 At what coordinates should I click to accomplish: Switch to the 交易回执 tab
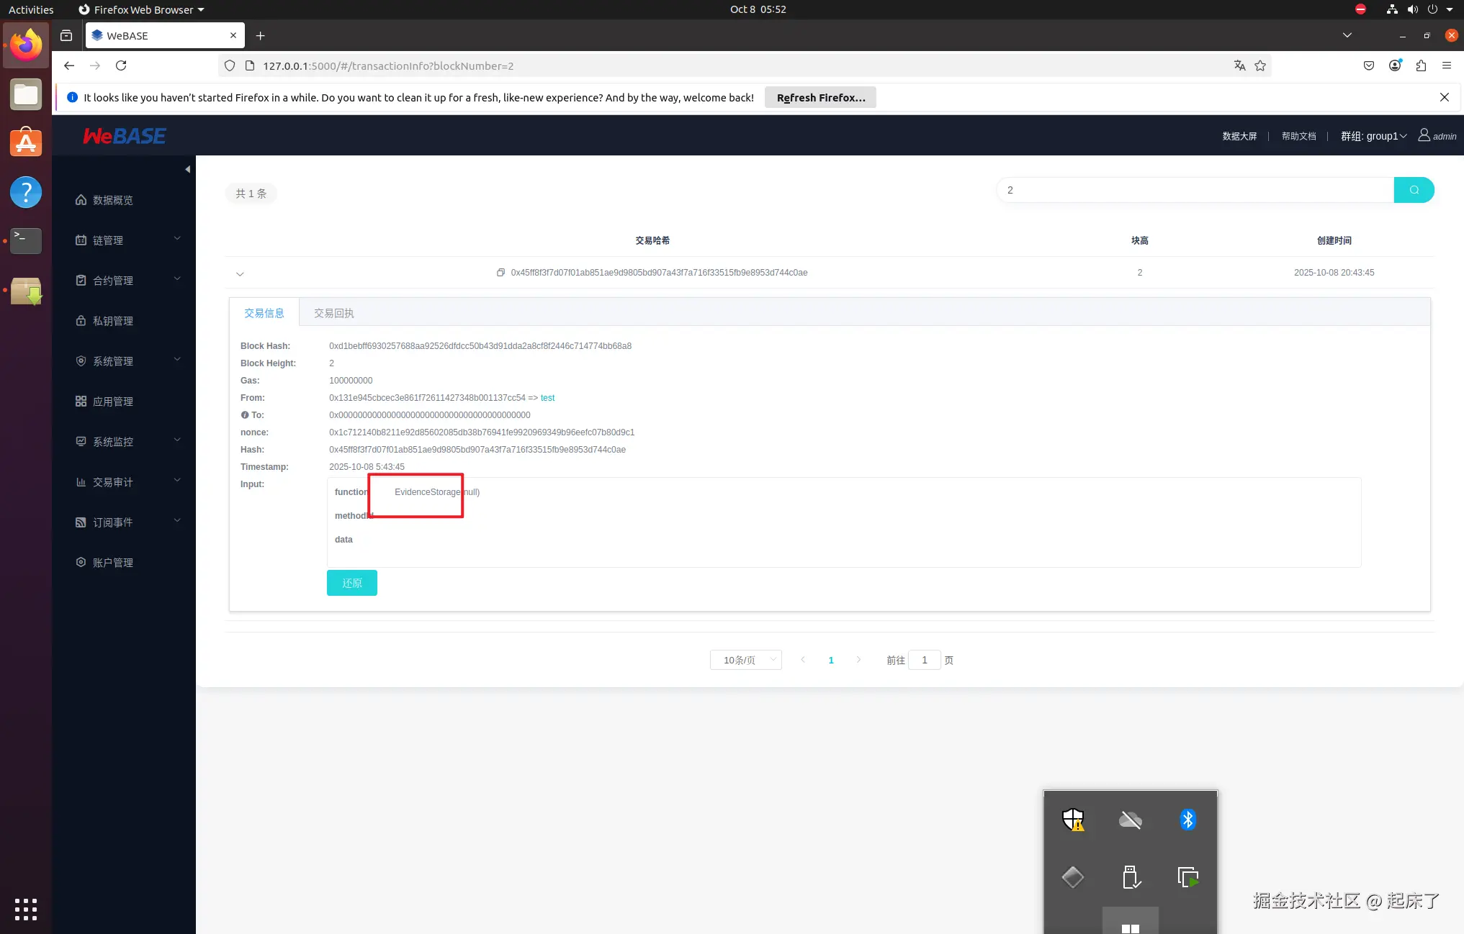333,313
